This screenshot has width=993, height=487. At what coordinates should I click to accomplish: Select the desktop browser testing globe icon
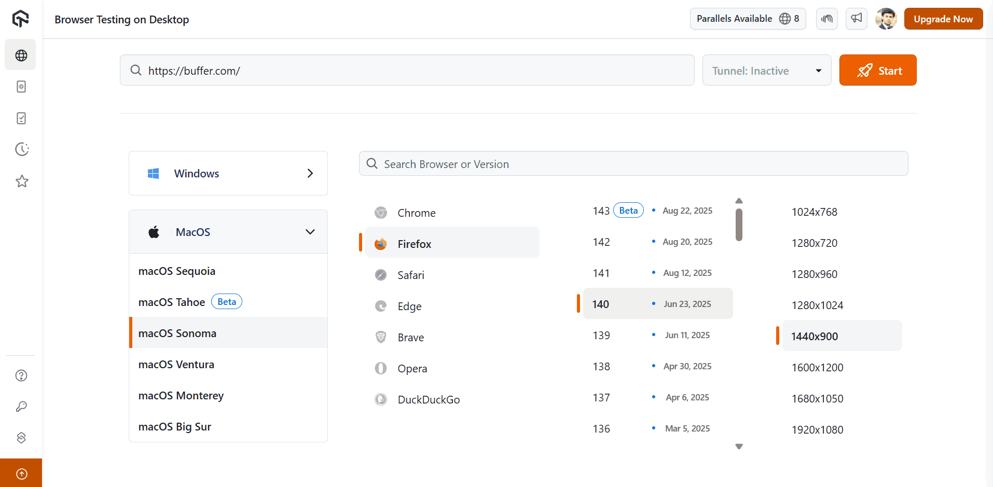(x=20, y=54)
